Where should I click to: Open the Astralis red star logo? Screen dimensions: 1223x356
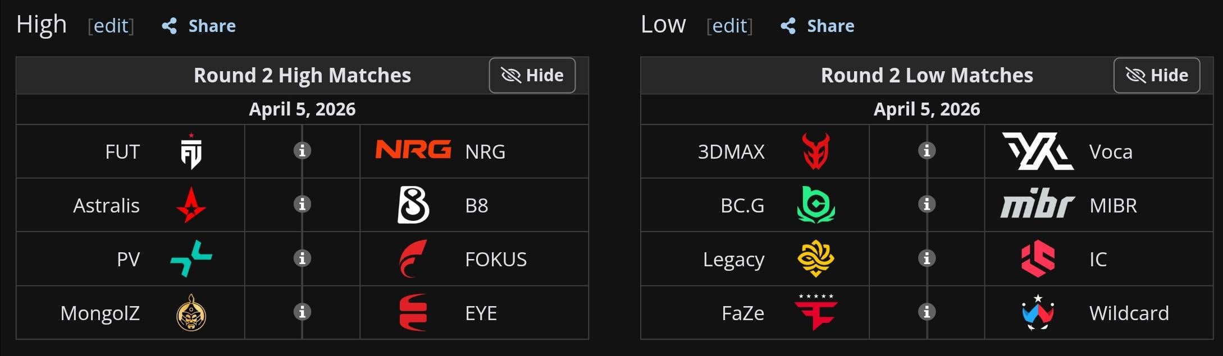(191, 205)
